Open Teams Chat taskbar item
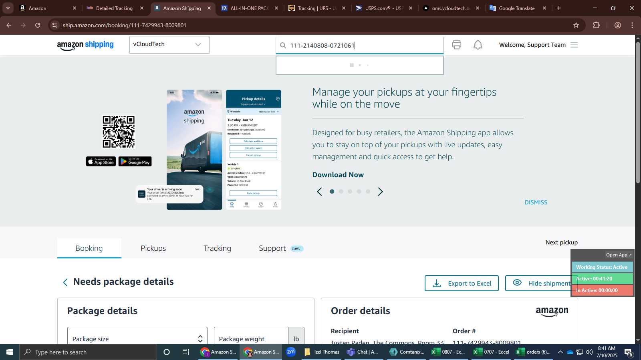Screen dimensions: 641x360 pyautogui.click(x=363, y=352)
